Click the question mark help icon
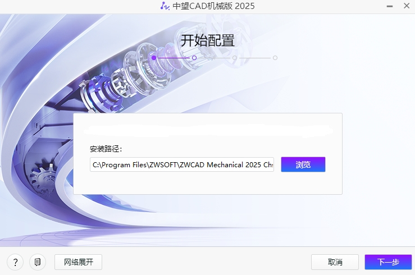Screen dimensions: 415x275 pos(15,262)
